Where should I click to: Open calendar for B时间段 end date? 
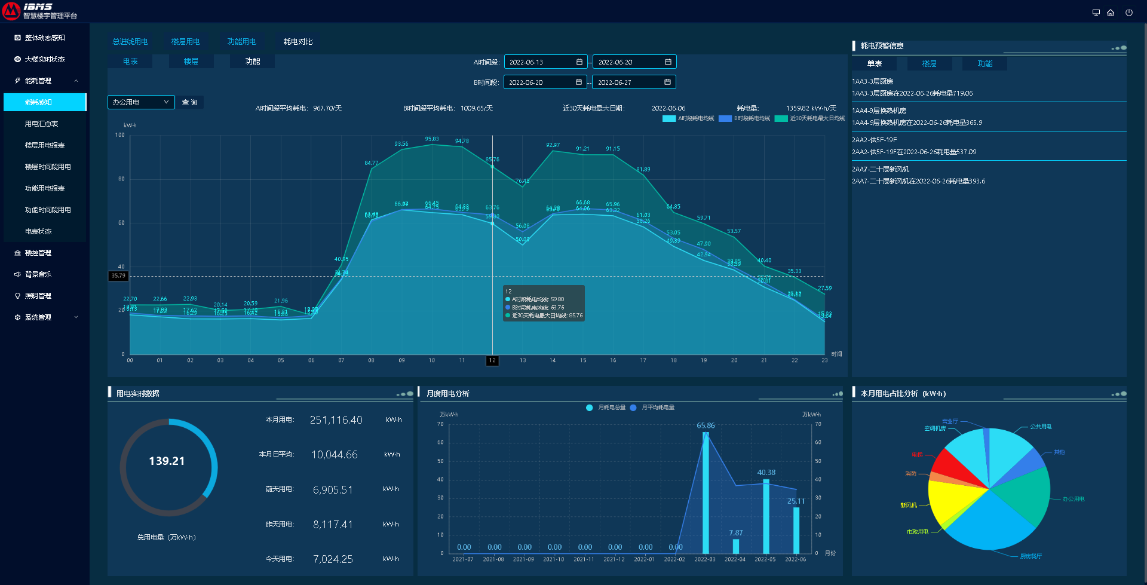click(667, 82)
